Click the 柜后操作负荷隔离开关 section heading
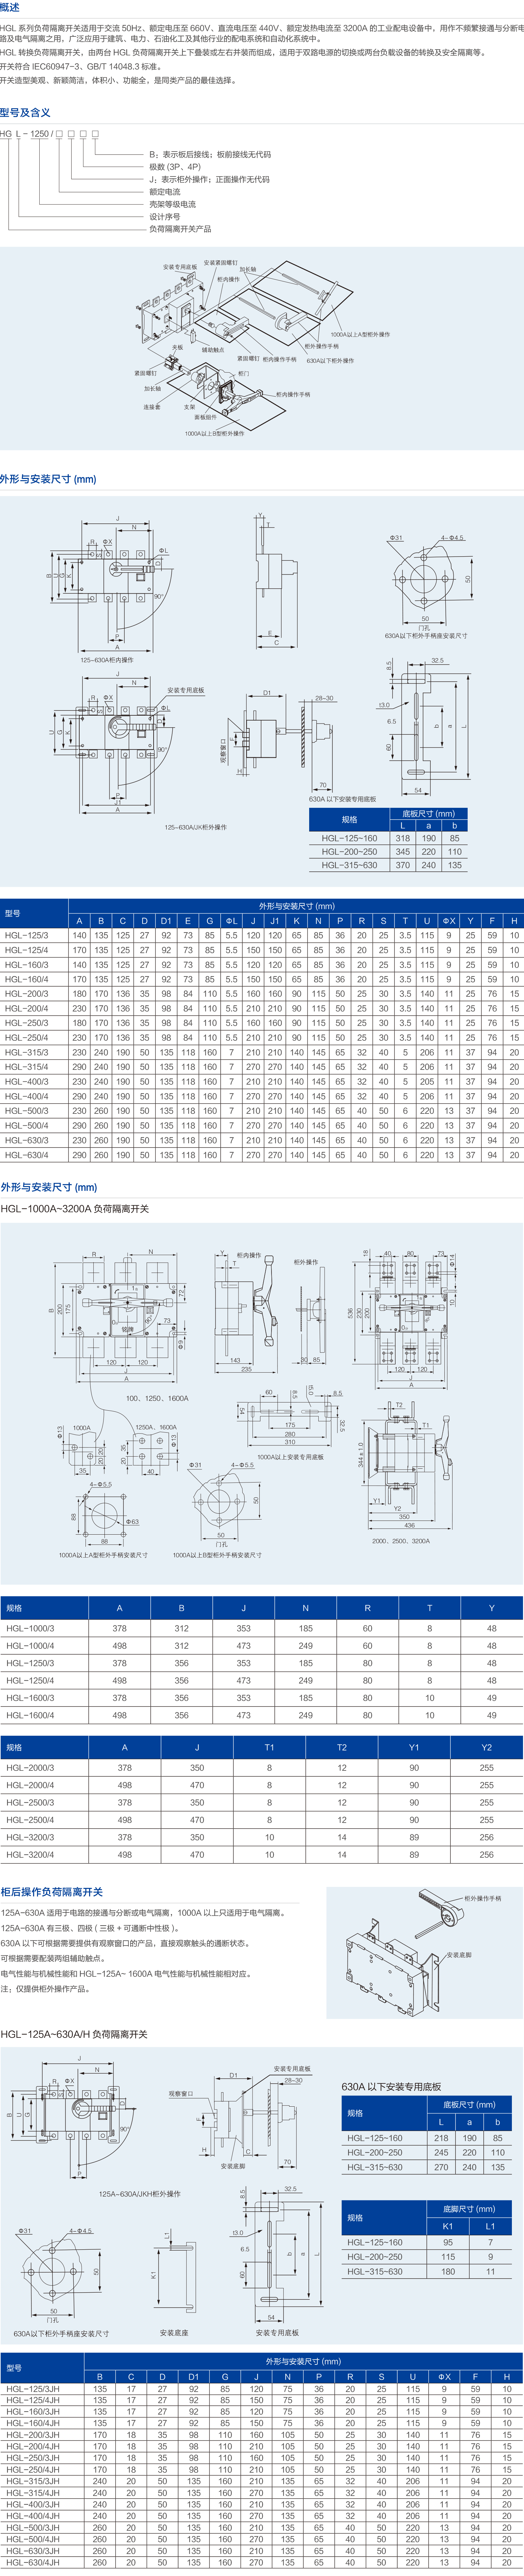 [52, 1892]
